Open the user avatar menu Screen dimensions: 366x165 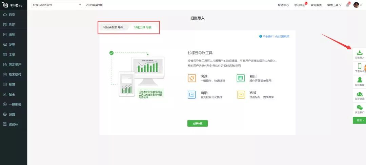coord(358,5)
